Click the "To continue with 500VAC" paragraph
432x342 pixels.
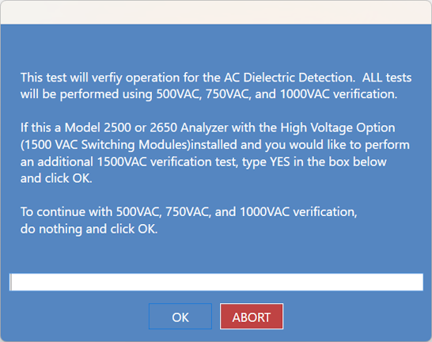tap(189, 220)
